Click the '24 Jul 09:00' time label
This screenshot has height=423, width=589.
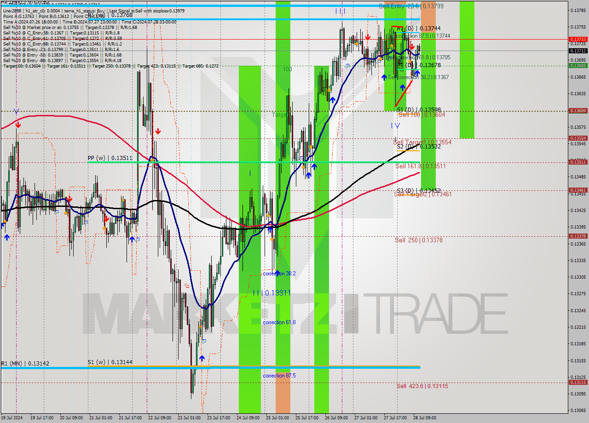[x=248, y=418]
